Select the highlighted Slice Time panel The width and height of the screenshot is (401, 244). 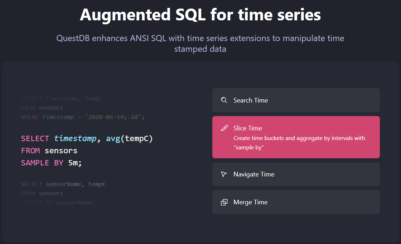(x=296, y=137)
